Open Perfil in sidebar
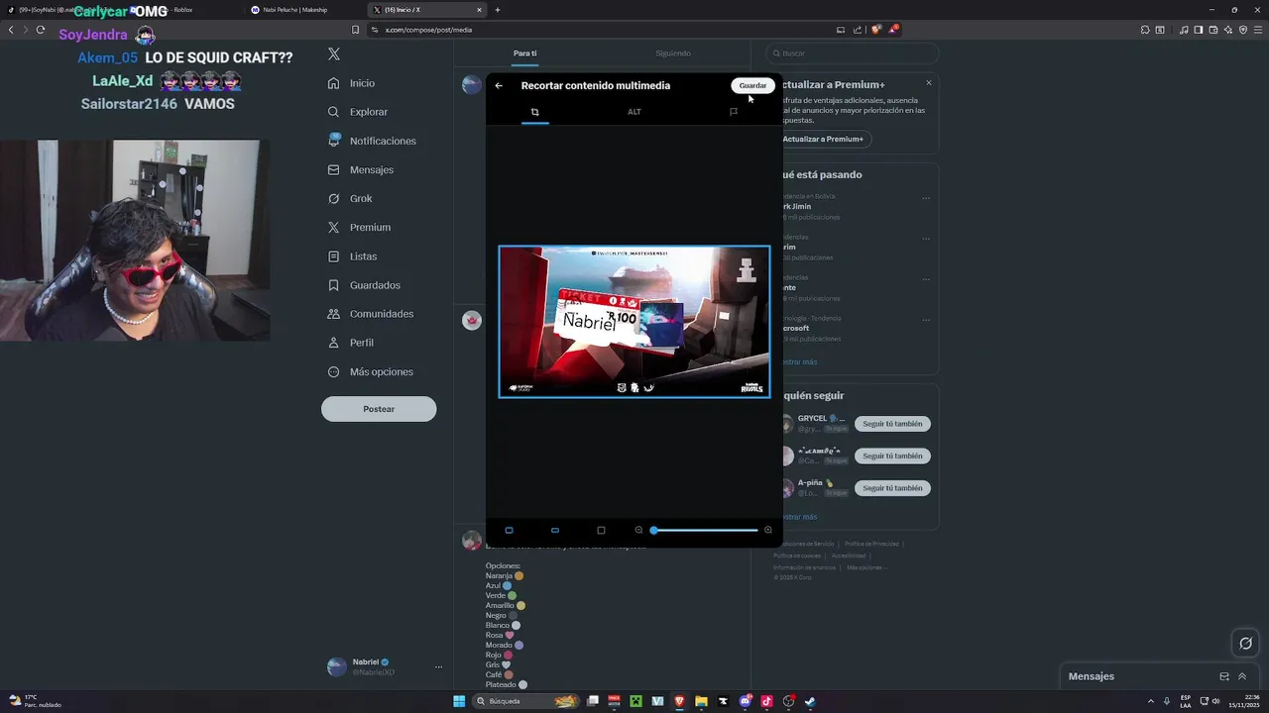 pos(351,343)
